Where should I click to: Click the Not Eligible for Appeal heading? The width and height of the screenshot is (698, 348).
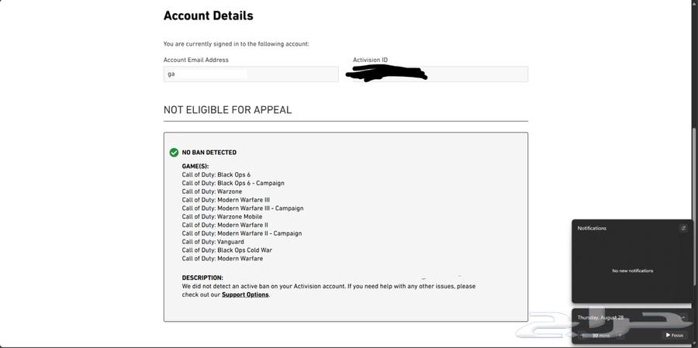[227, 110]
